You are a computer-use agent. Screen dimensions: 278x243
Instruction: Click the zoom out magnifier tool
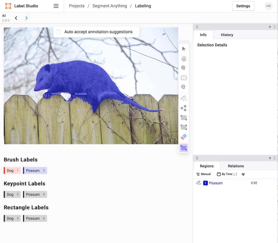(183, 87)
